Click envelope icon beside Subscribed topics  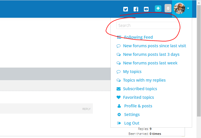pos(118,89)
